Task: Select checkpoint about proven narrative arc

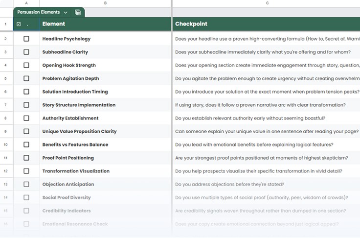Action: pos(266,105)
